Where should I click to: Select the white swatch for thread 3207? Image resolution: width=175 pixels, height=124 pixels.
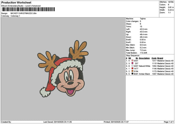(132, 66)
